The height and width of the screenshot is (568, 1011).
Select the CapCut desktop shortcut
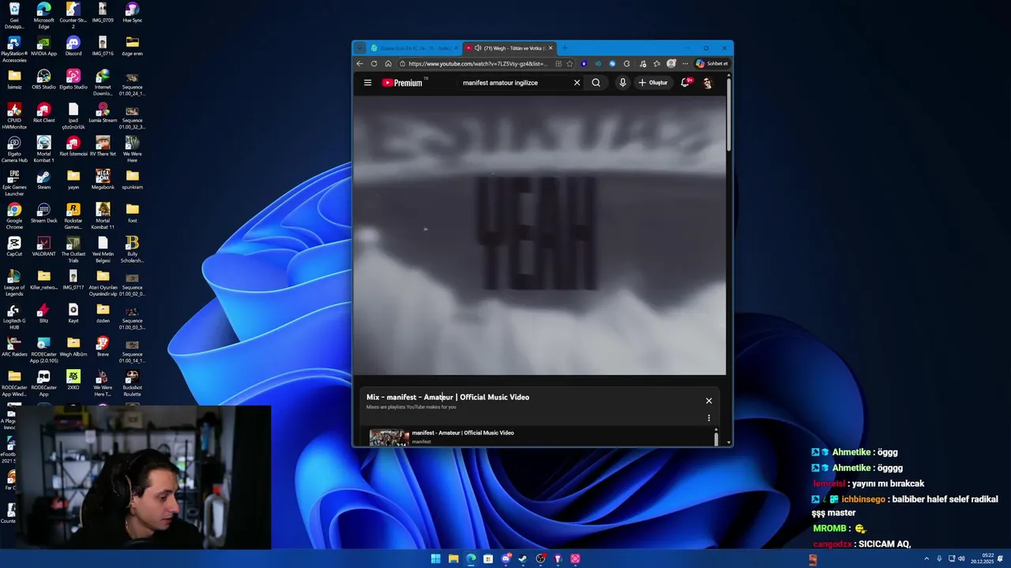14,246
